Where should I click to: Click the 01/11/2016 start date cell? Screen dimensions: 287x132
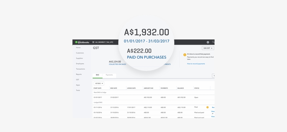pos(98,107)
